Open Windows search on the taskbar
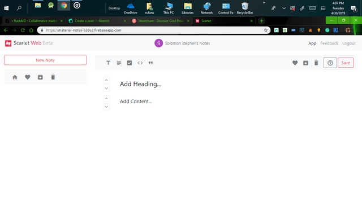Screen dimensions: 362x203 click(19, 8)
